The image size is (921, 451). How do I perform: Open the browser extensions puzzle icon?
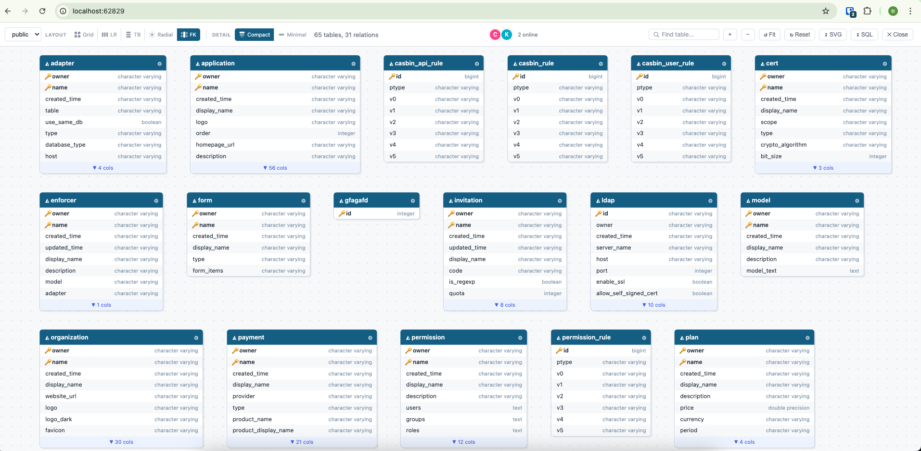[867, 11]
